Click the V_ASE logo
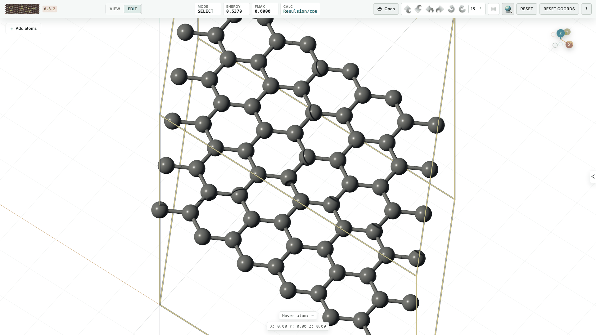596x335 pixels. tap(22, 9)
